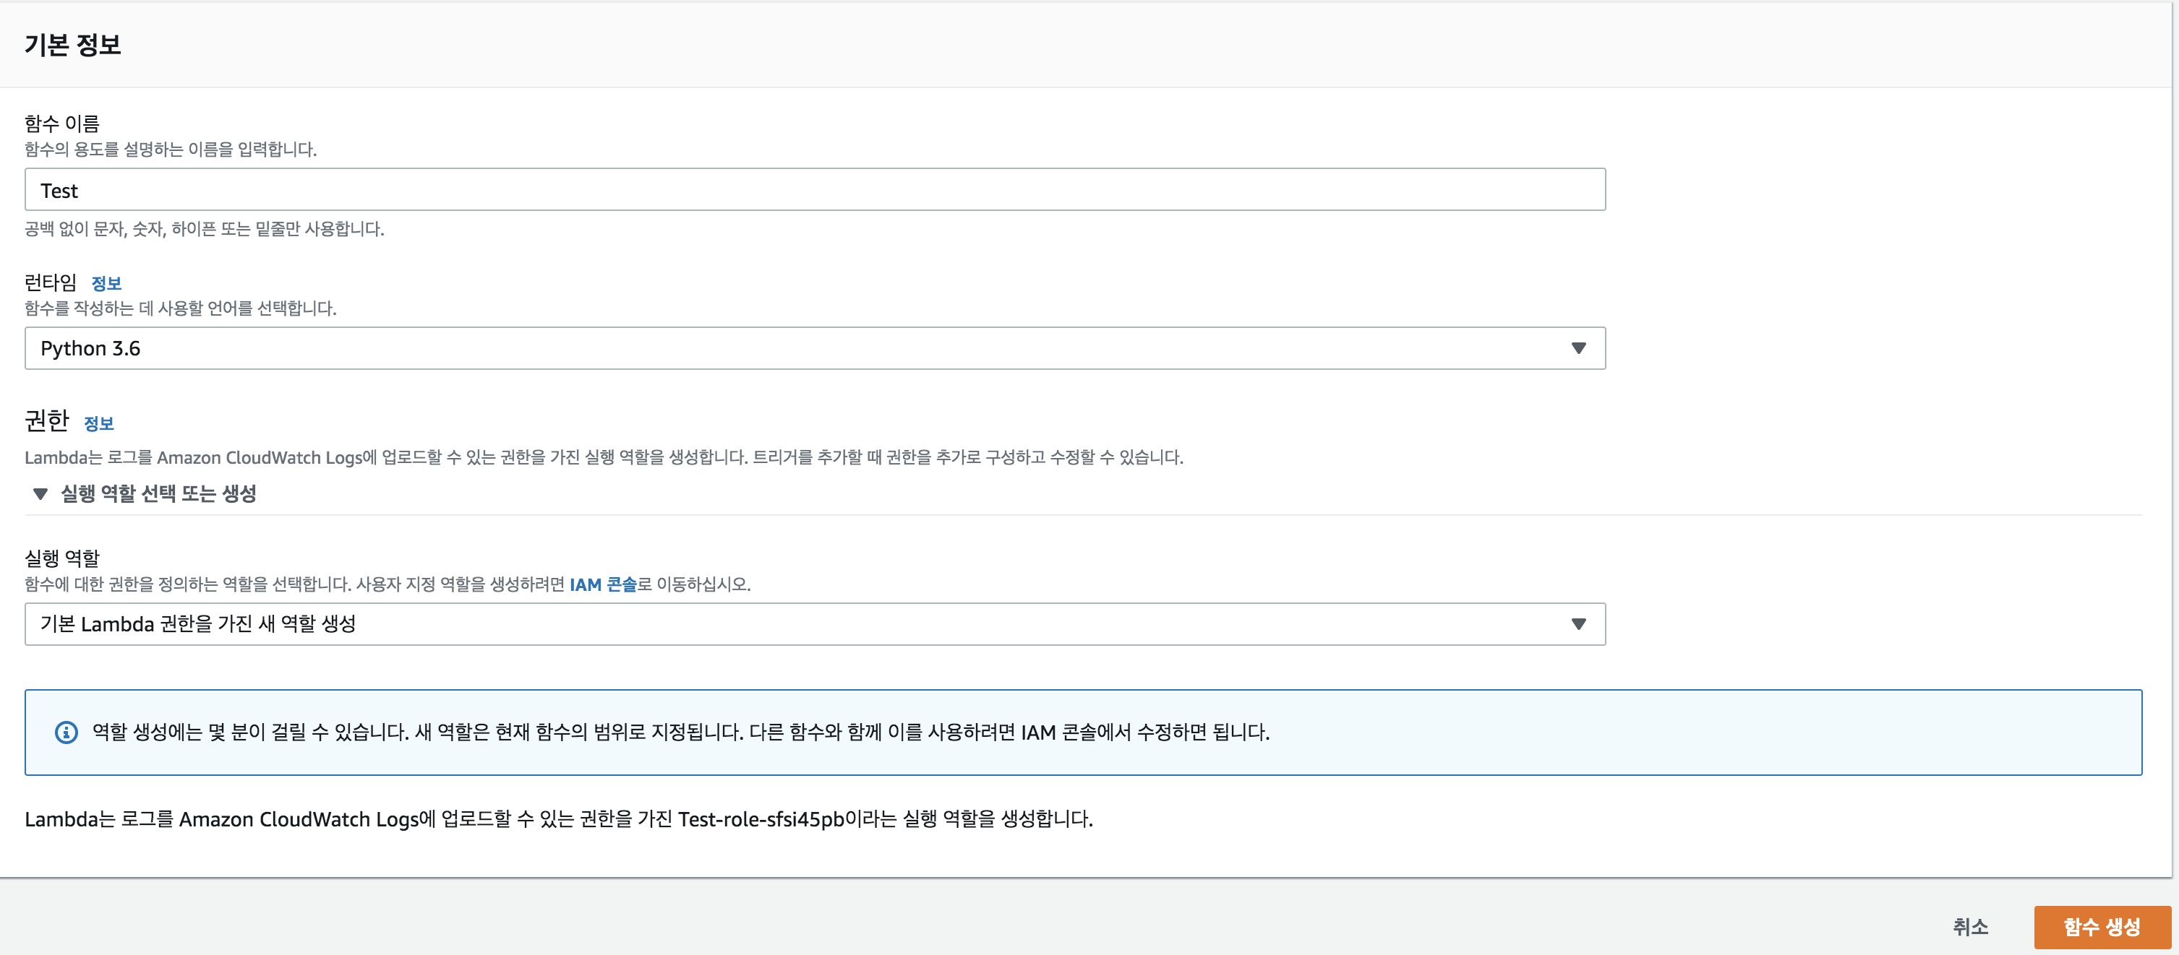
Task: Collapse the 실행 역할 선택 또는 생성 triangle
Action: pyautogui.click(x=40, y=493)
